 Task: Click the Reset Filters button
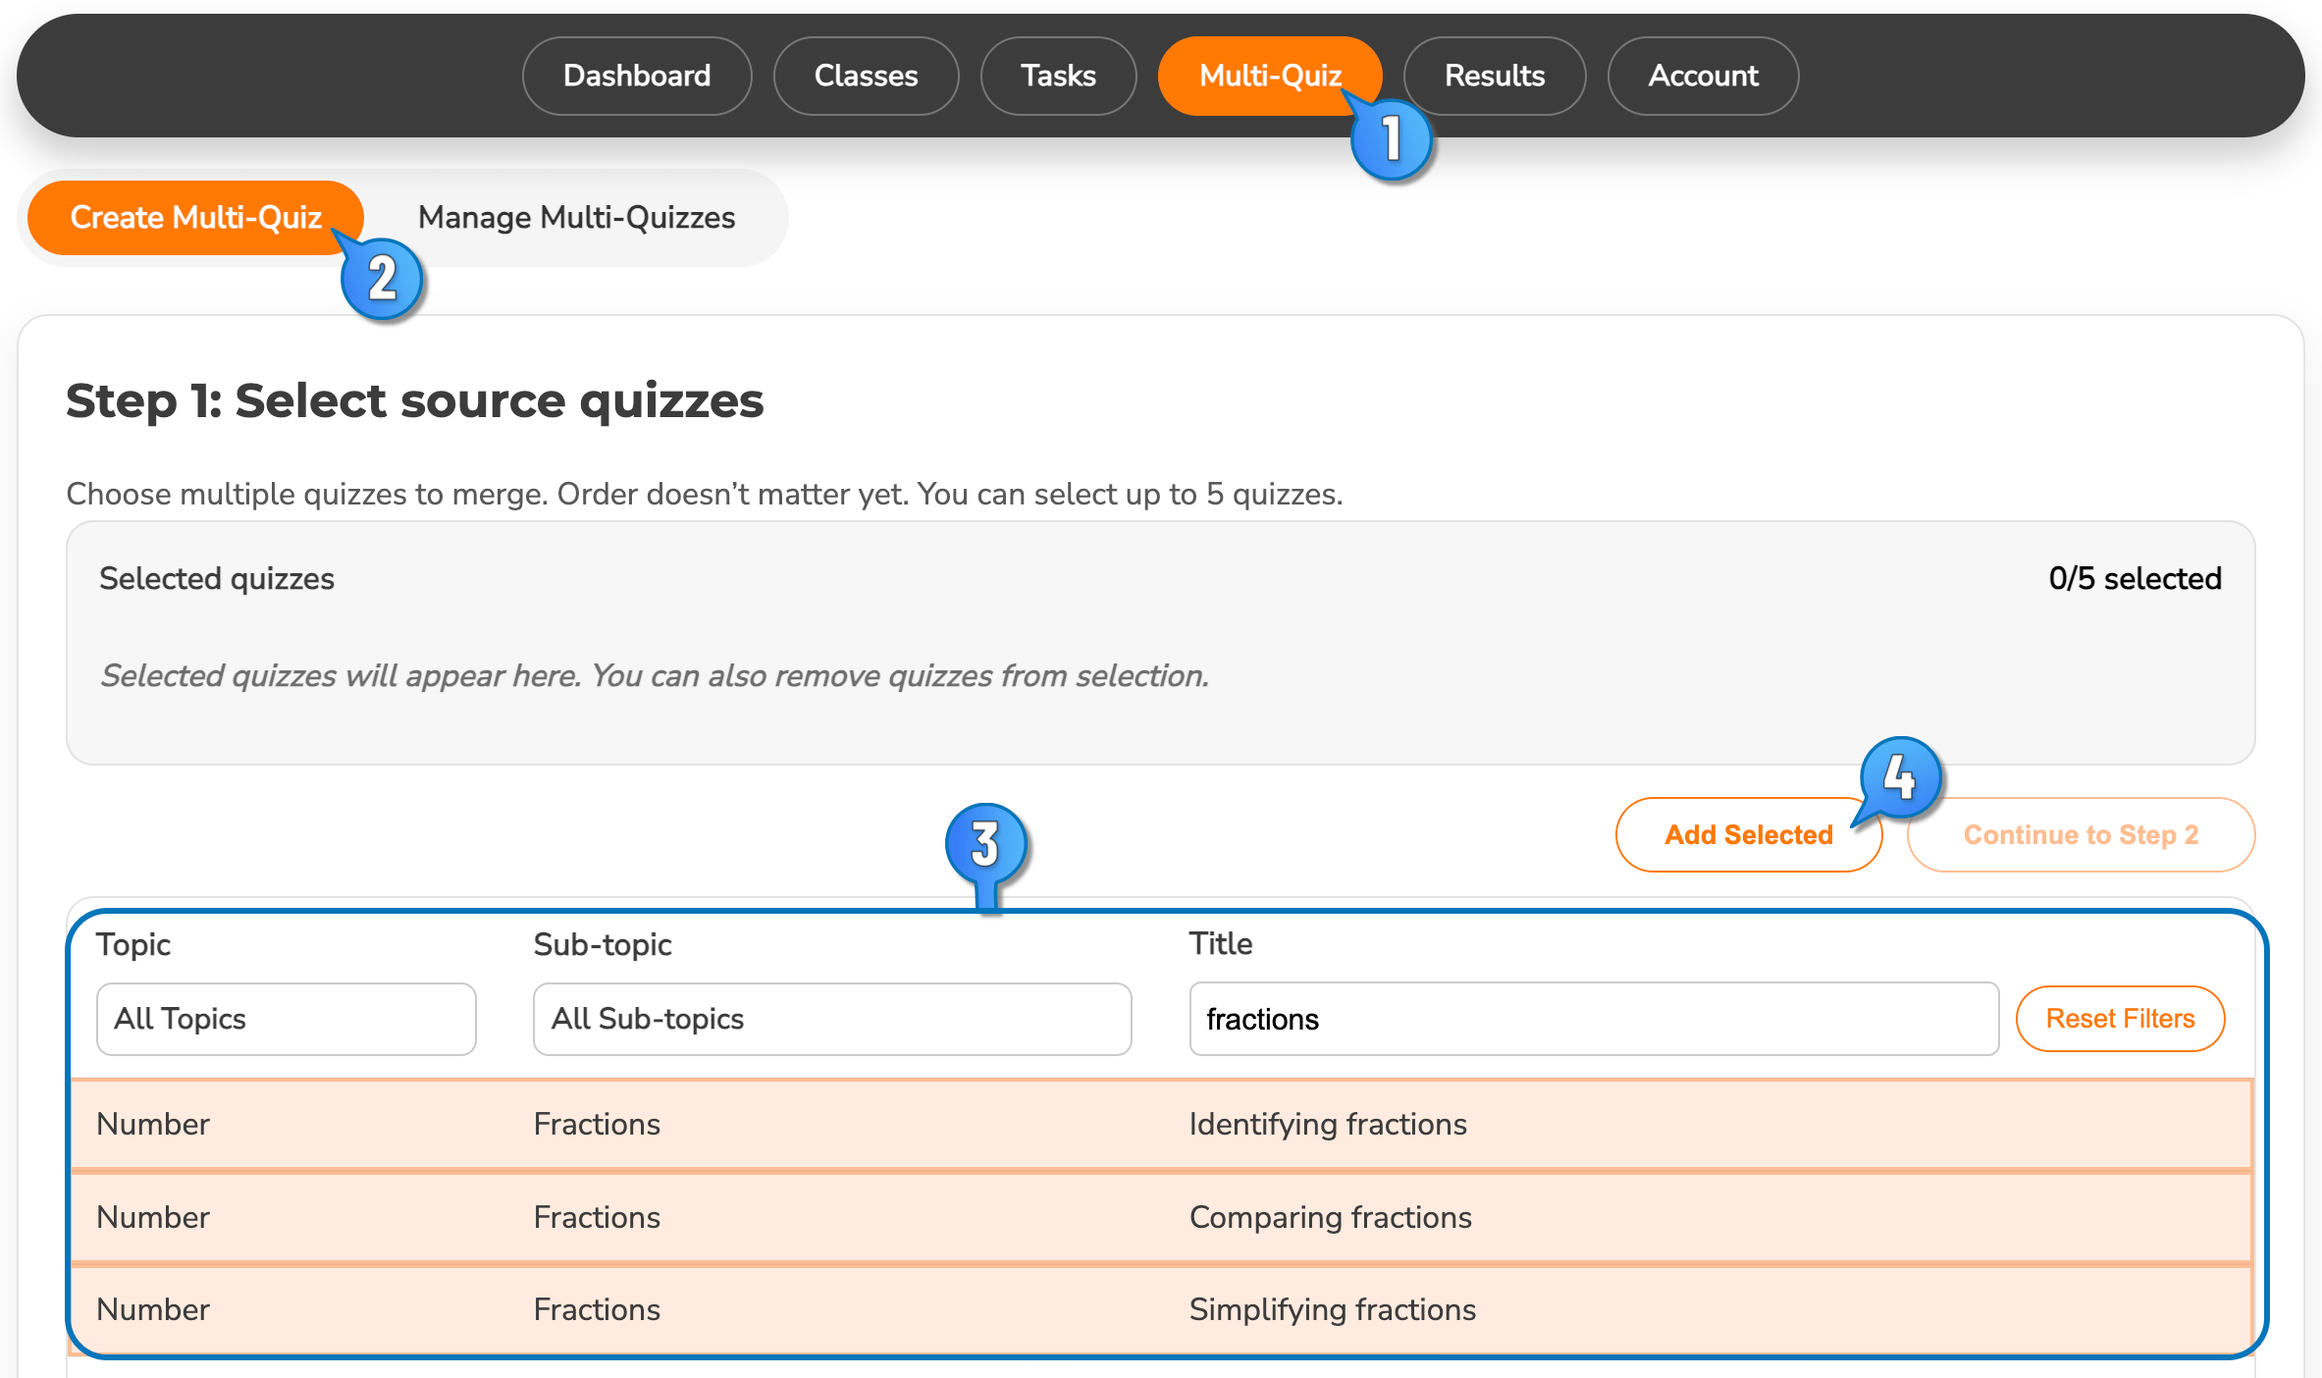click(x=2119, y=1019)
